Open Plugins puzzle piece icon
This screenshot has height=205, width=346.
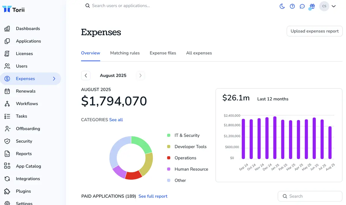click(7, 191)
